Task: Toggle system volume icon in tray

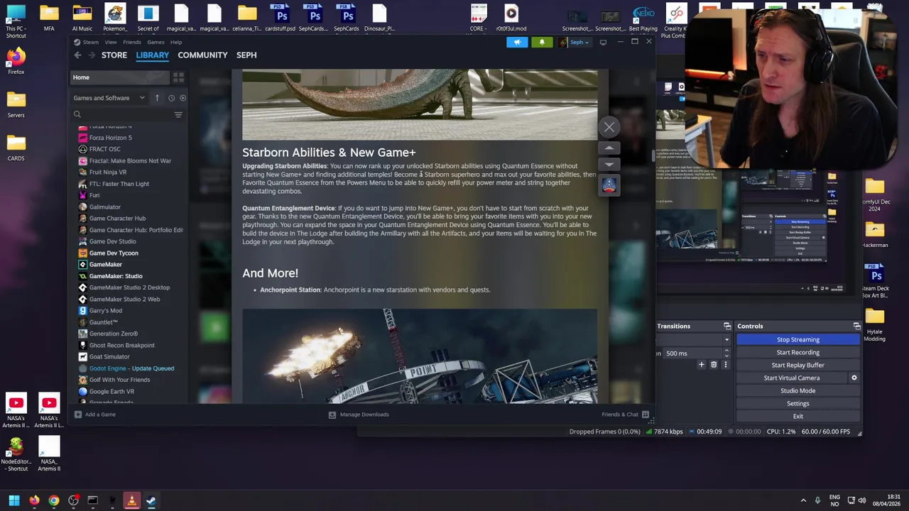Action: pos(864,500)
